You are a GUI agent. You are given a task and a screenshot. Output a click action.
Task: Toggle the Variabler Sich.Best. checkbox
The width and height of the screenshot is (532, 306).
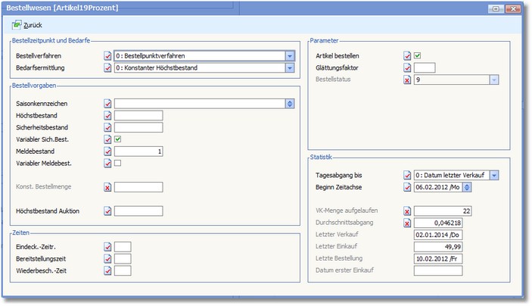click(118, 139)
